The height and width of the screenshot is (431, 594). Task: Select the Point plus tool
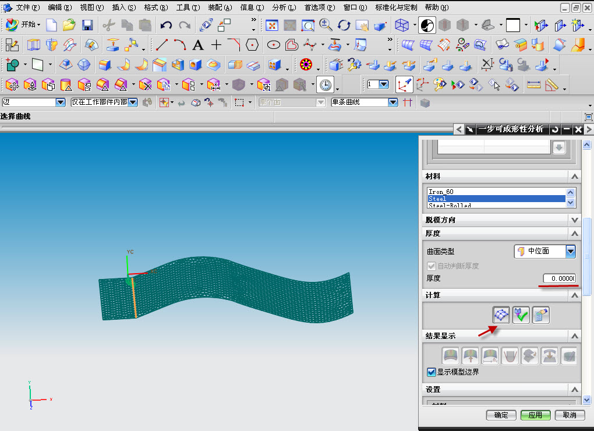[x=216, y=45]
